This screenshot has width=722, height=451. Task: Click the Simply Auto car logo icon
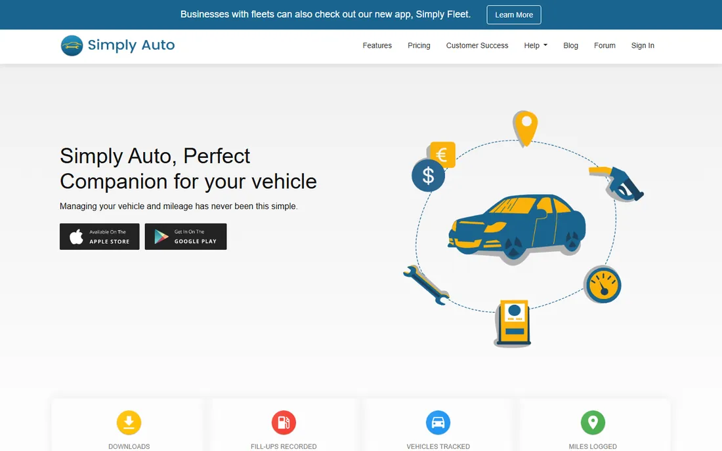coord(72,45)
